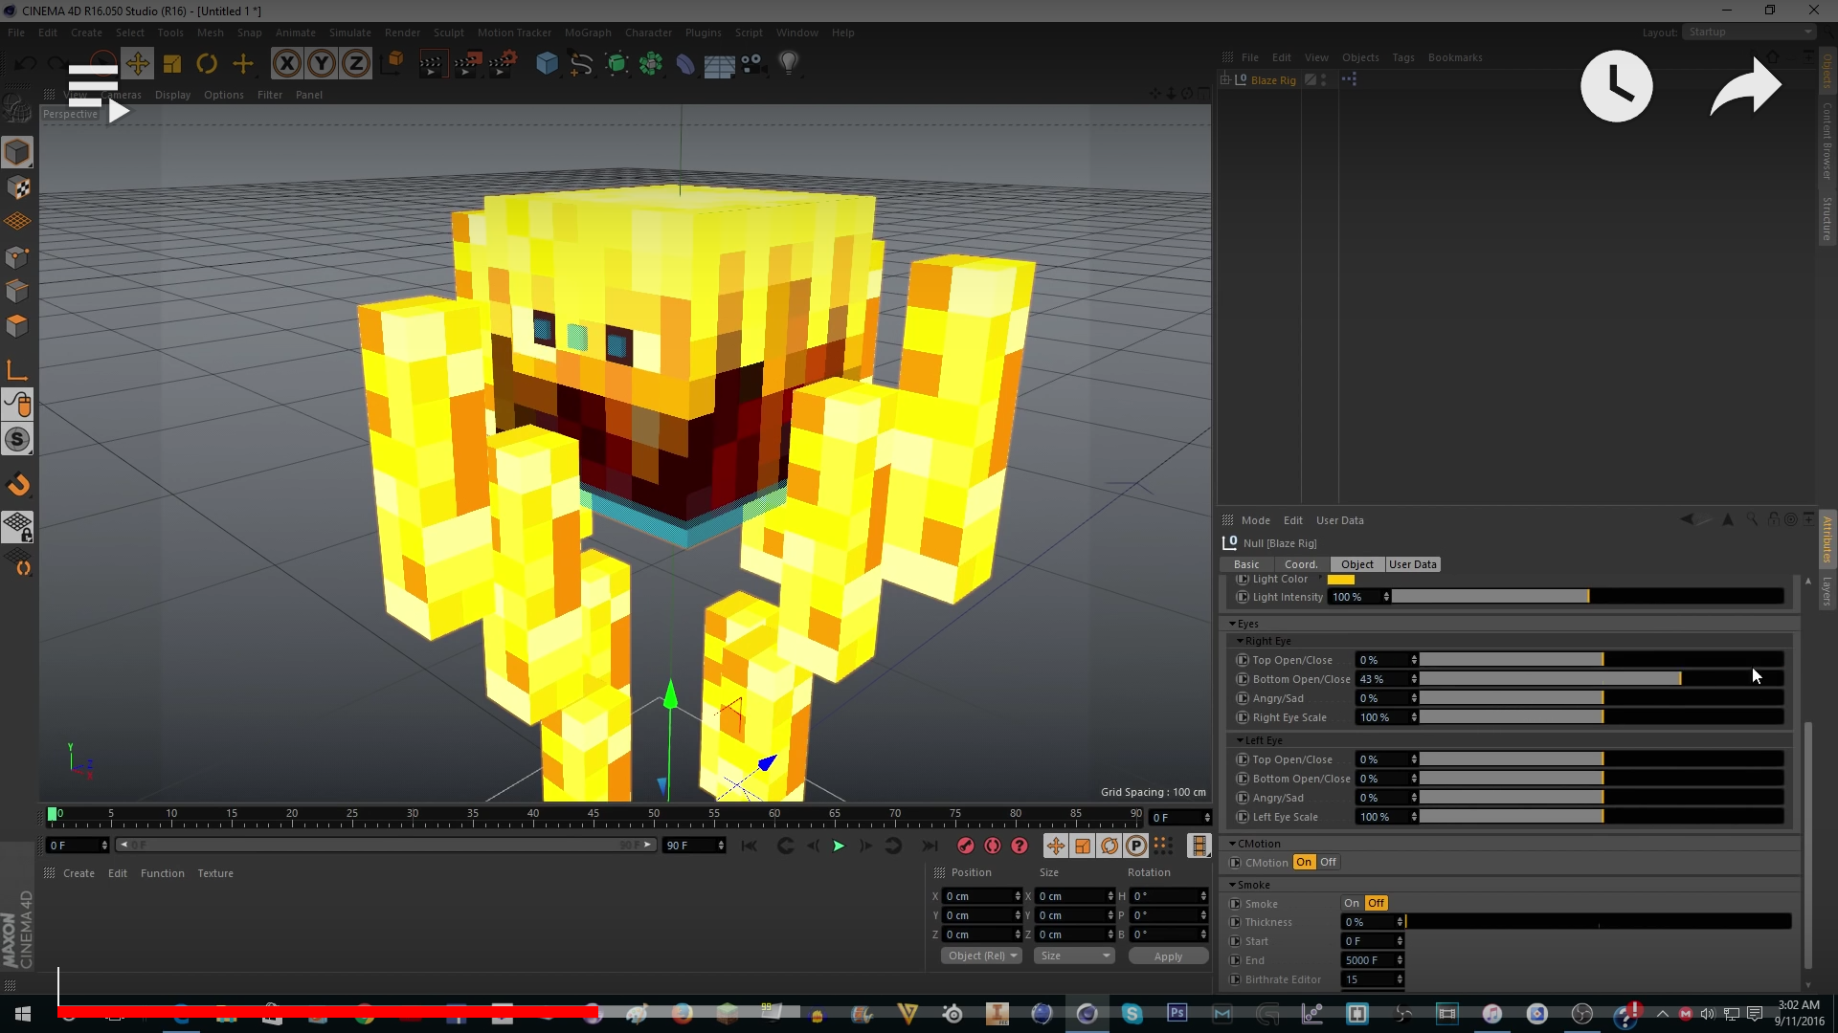Play the animation forwards
Viewport: 1838px width, 1033px height.
point(839,846)
